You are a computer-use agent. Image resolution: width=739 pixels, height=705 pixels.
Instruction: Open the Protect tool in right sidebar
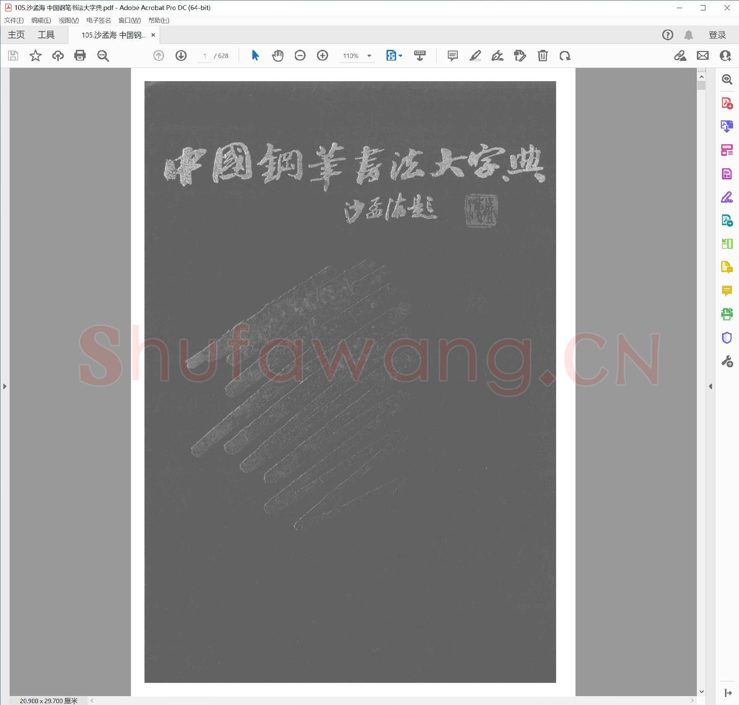pos(727,337)
